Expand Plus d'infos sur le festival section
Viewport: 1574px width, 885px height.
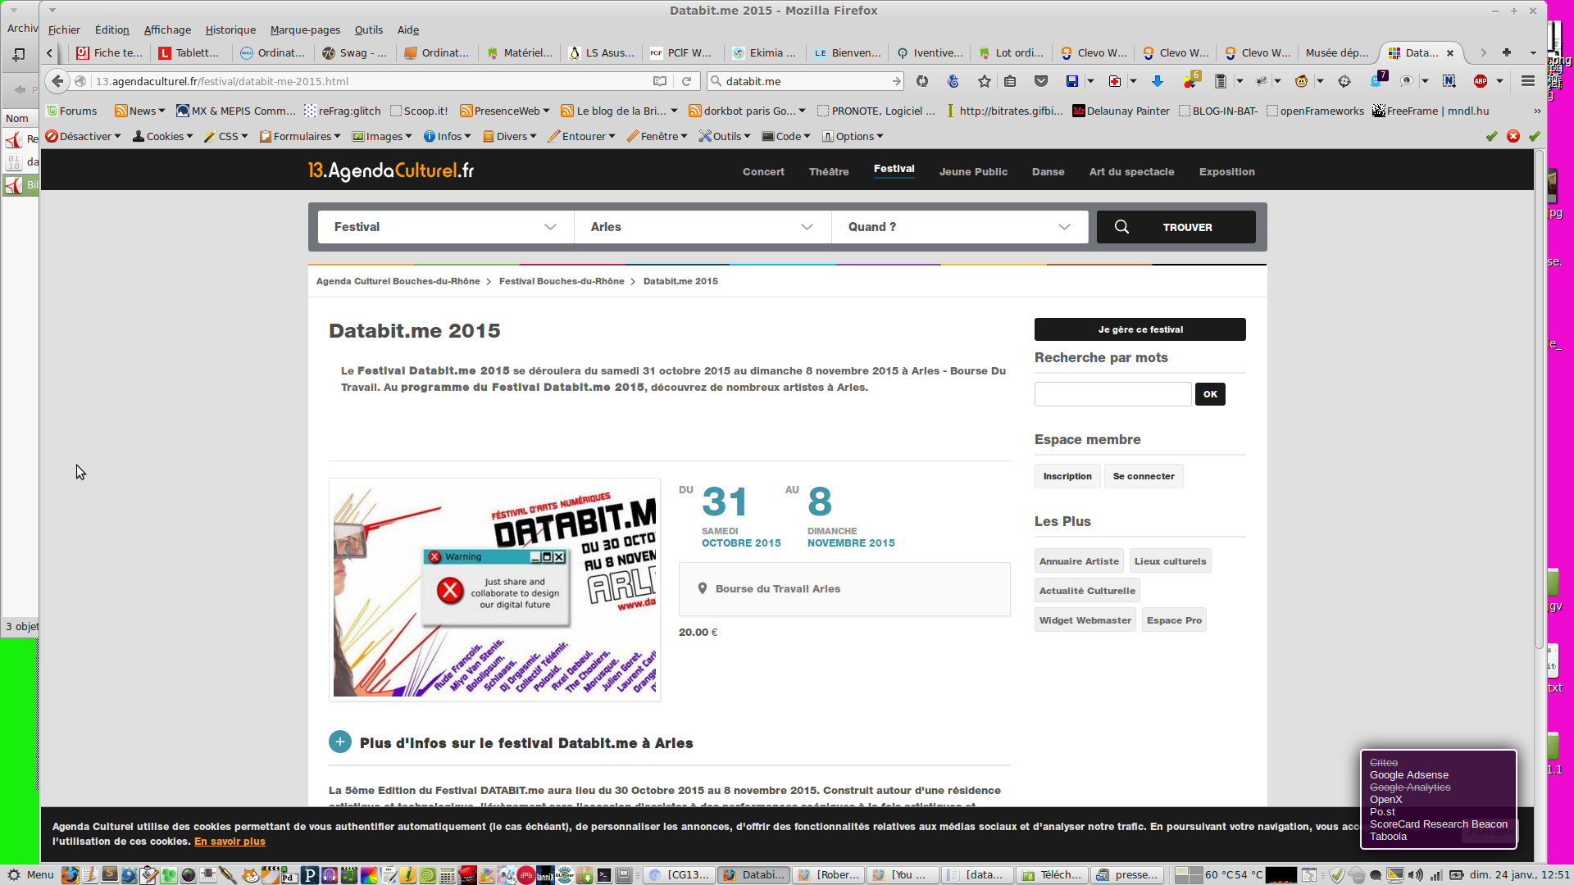tap(340, 742)
